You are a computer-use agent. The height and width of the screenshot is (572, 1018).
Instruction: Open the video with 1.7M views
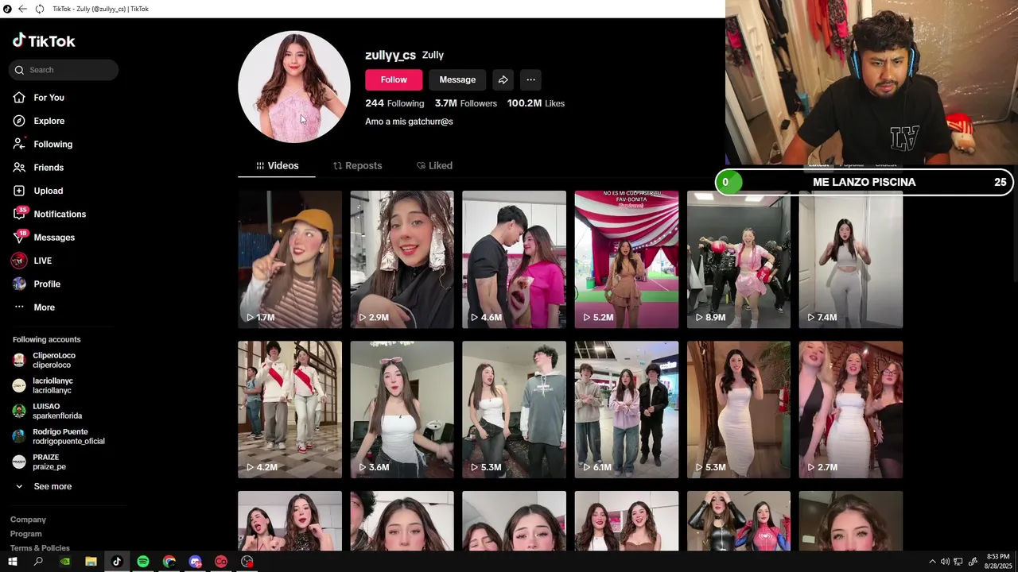pos(289,259)
